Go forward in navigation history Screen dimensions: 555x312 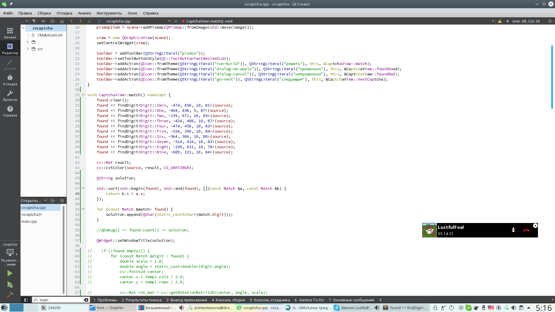coord(80,21)
